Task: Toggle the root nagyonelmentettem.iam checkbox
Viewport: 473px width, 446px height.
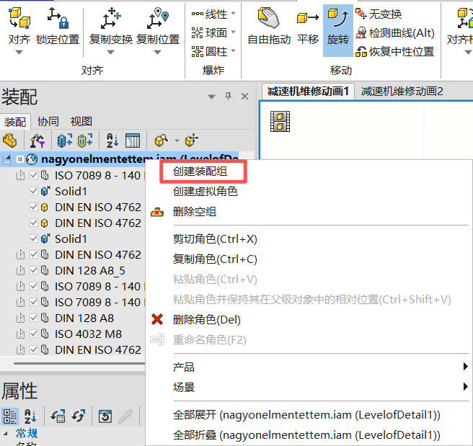Action: (20, 159)
